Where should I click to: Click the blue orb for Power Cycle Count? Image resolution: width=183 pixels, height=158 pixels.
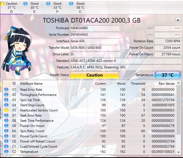pyautogui.click(x=6, y=136)
